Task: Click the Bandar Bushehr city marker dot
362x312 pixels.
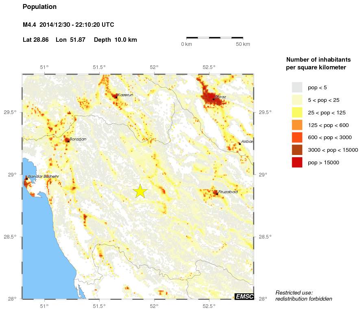Action: (x=27, y=179)
